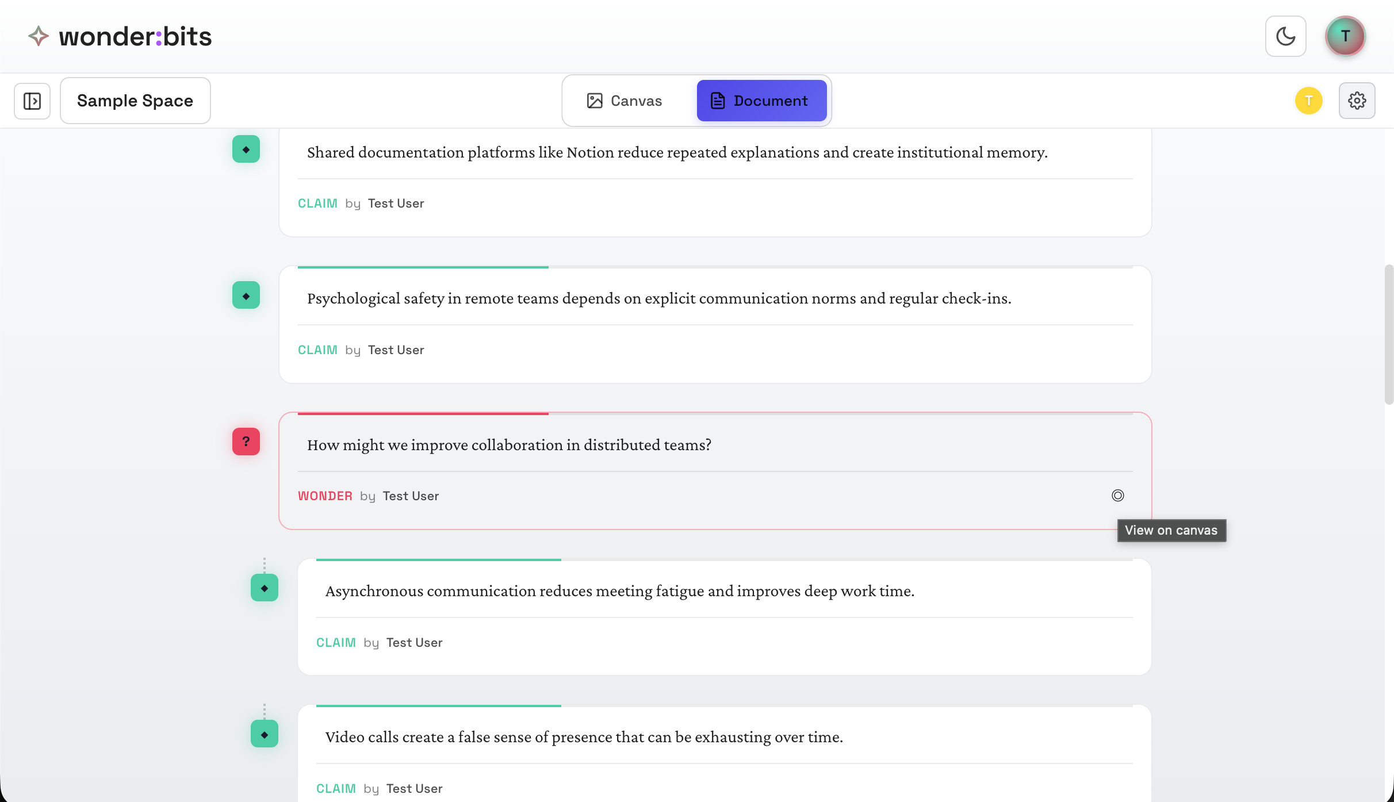1394x802 pixels.
Task: Click the Asynchronous communication claim text
Action: tap(619, 591)
